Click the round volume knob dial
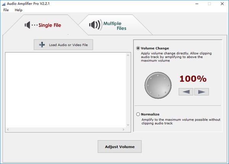229x164 pixels. point(158,85)
